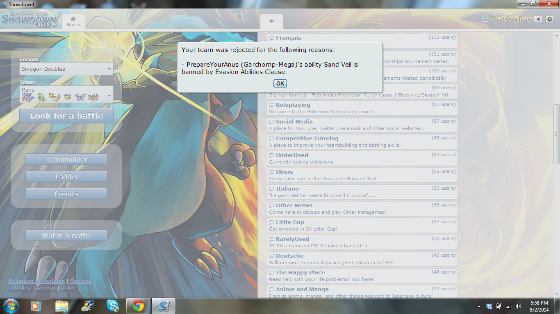Click the user icon beside ThatGuyRay

point(485,19)
